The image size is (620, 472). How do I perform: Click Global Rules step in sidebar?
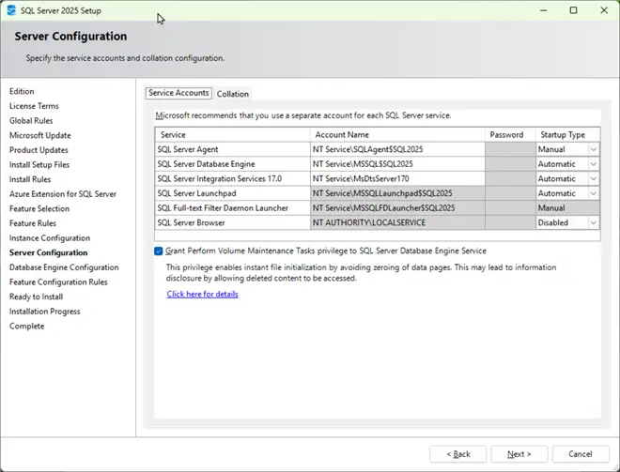(31, 120)
